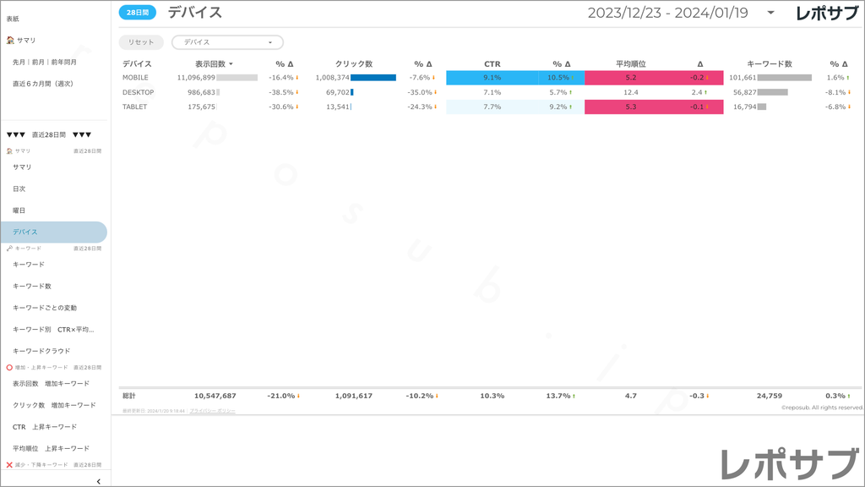Click the red circle icon by 増加・上昇キーワード

9,368
